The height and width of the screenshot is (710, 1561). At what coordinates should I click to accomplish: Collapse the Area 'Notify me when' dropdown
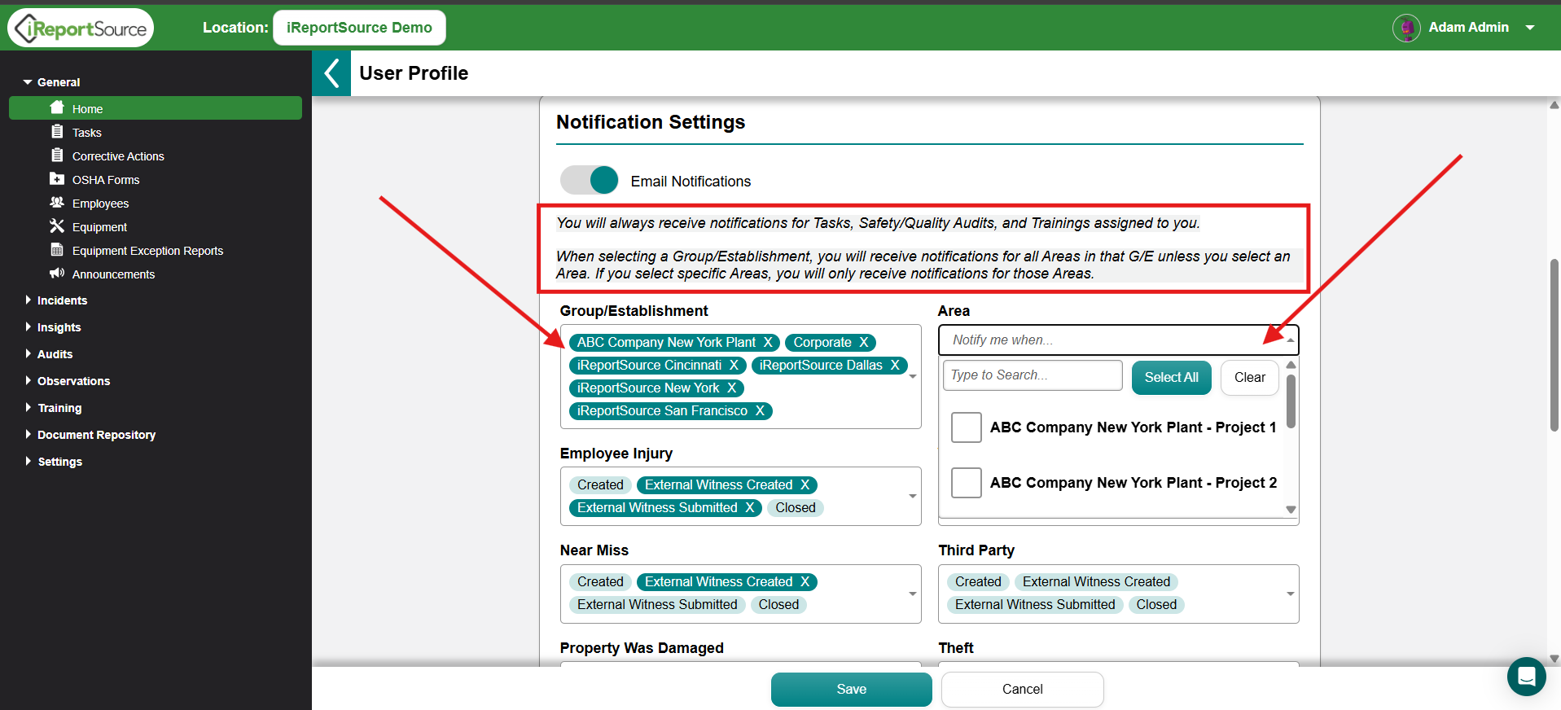tap(1290, 340)
